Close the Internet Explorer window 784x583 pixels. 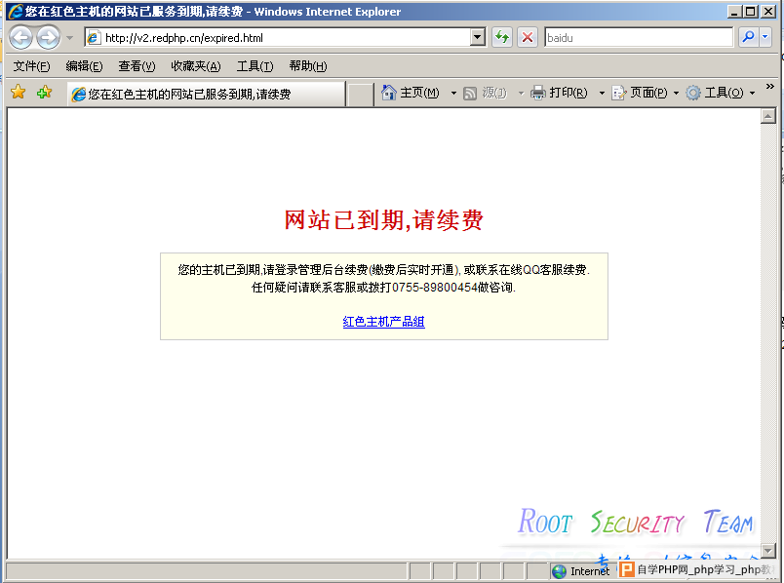click(768, 12)
